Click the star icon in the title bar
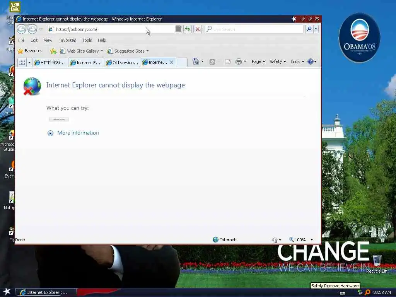396x297 pixels. click(294, 19)
